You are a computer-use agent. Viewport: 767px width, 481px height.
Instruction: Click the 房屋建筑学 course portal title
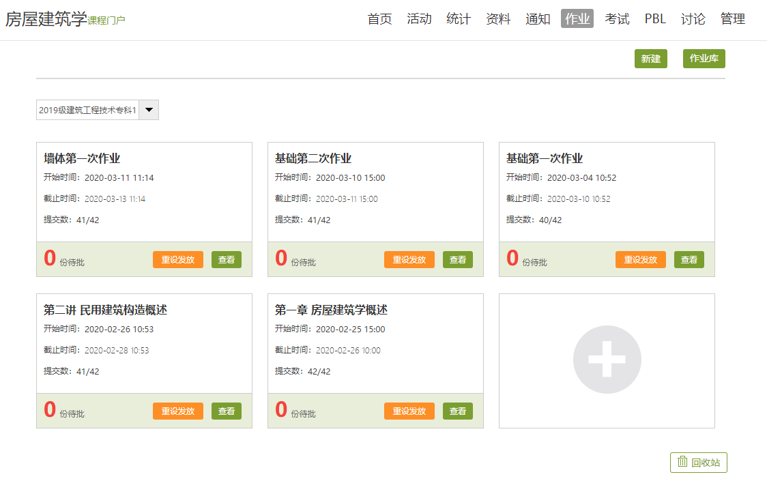click(x=46, y=19)
